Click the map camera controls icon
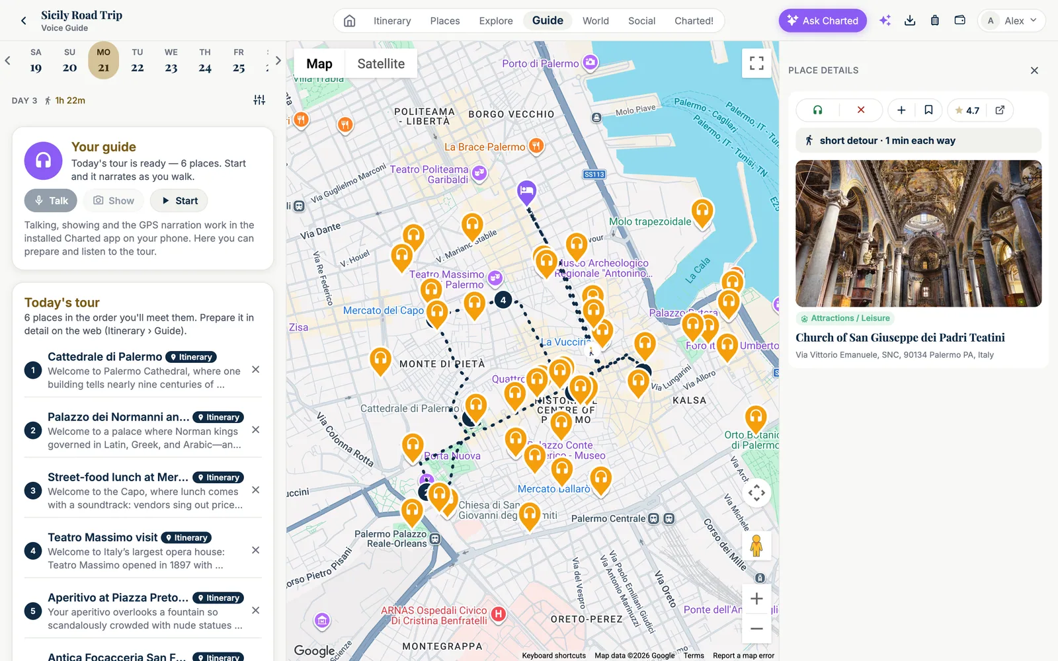Image resolution: width=1058 pixels, height=661 pixels. click(x=756, y=493)
